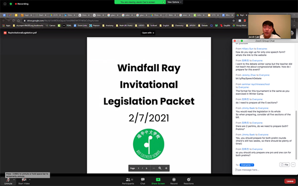The height and width of the screenshot is (186, 298).
Task: Open the Participants panel icon
Action: pos(128,180)
